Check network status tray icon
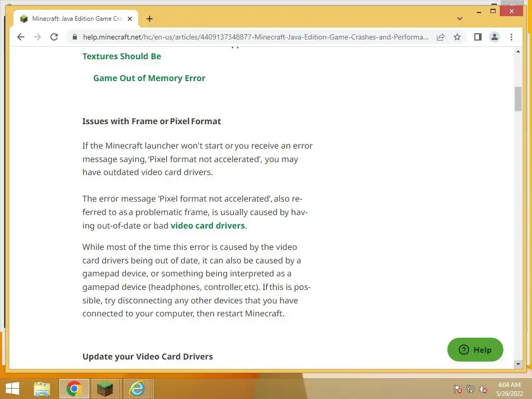 (x=471, y=389)
